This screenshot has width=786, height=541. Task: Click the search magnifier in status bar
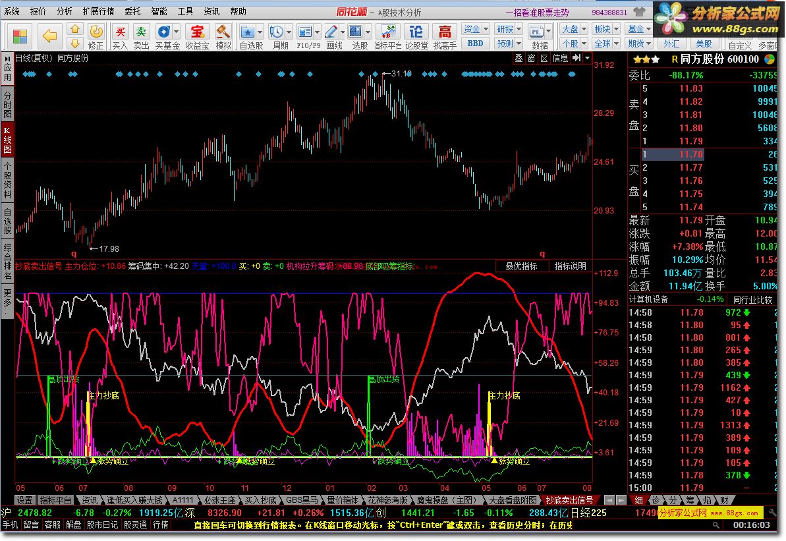pos(716,525)
